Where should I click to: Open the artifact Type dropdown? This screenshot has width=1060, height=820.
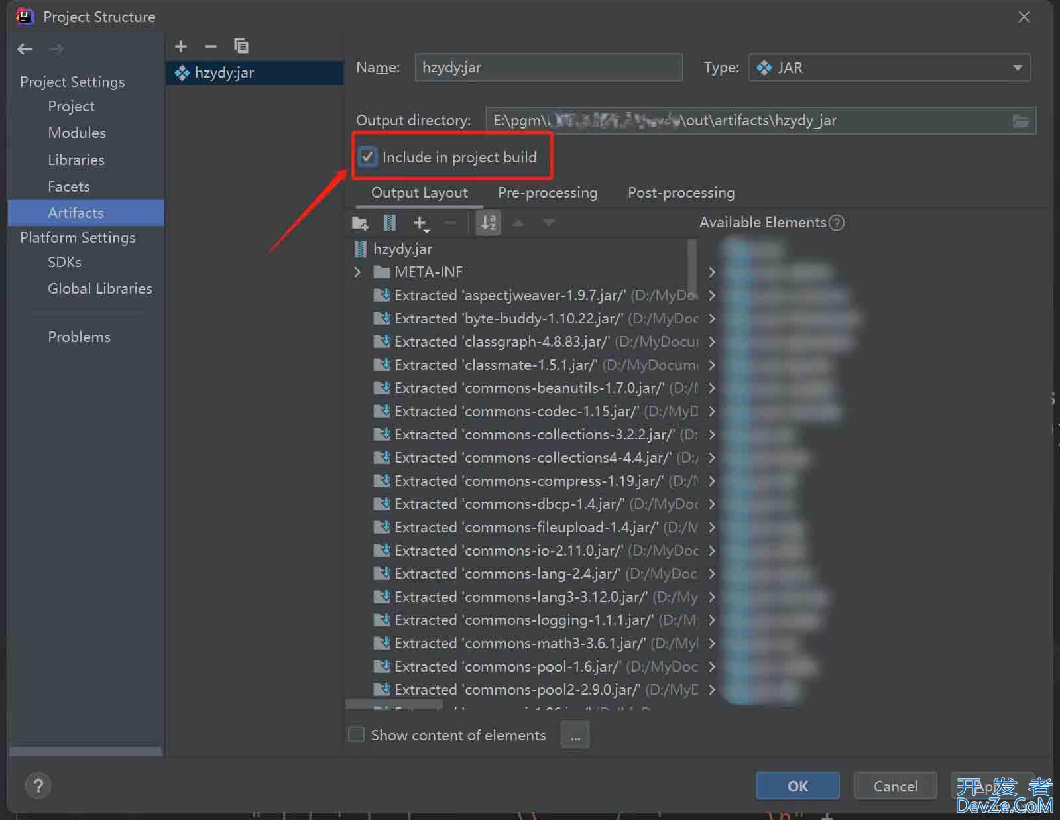click(889, 68)
